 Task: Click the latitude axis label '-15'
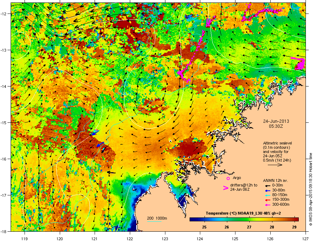4,122
